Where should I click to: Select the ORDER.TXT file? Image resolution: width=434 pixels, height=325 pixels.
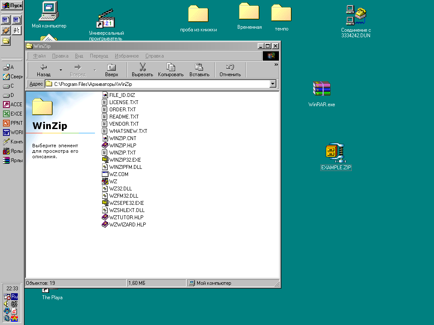click(119, 110)
